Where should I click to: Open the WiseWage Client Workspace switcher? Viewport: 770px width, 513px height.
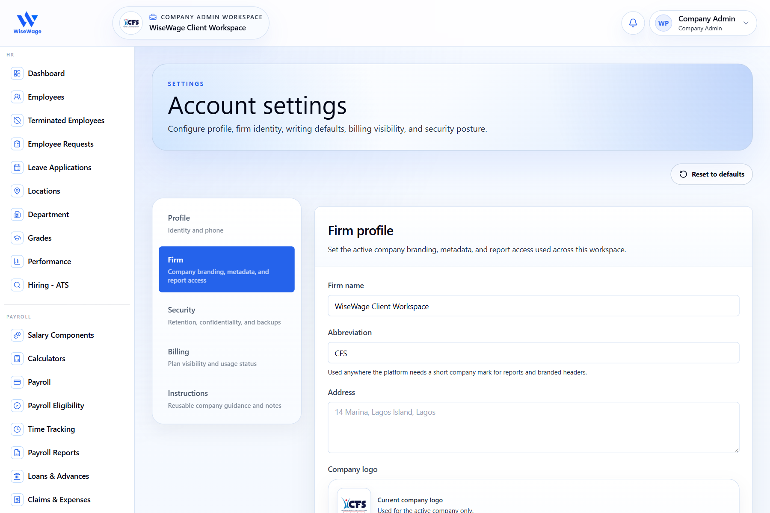(191, 23)
